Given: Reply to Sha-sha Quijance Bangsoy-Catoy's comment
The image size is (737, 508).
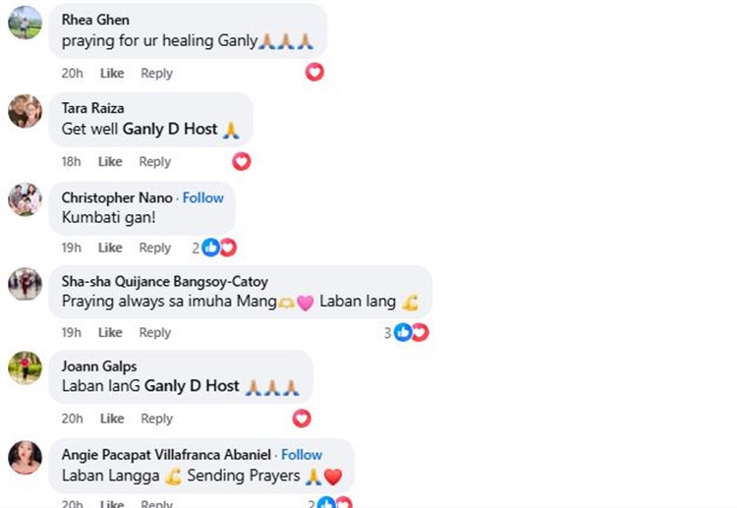Looking at the screenshot, I should (x=154, y=333).
